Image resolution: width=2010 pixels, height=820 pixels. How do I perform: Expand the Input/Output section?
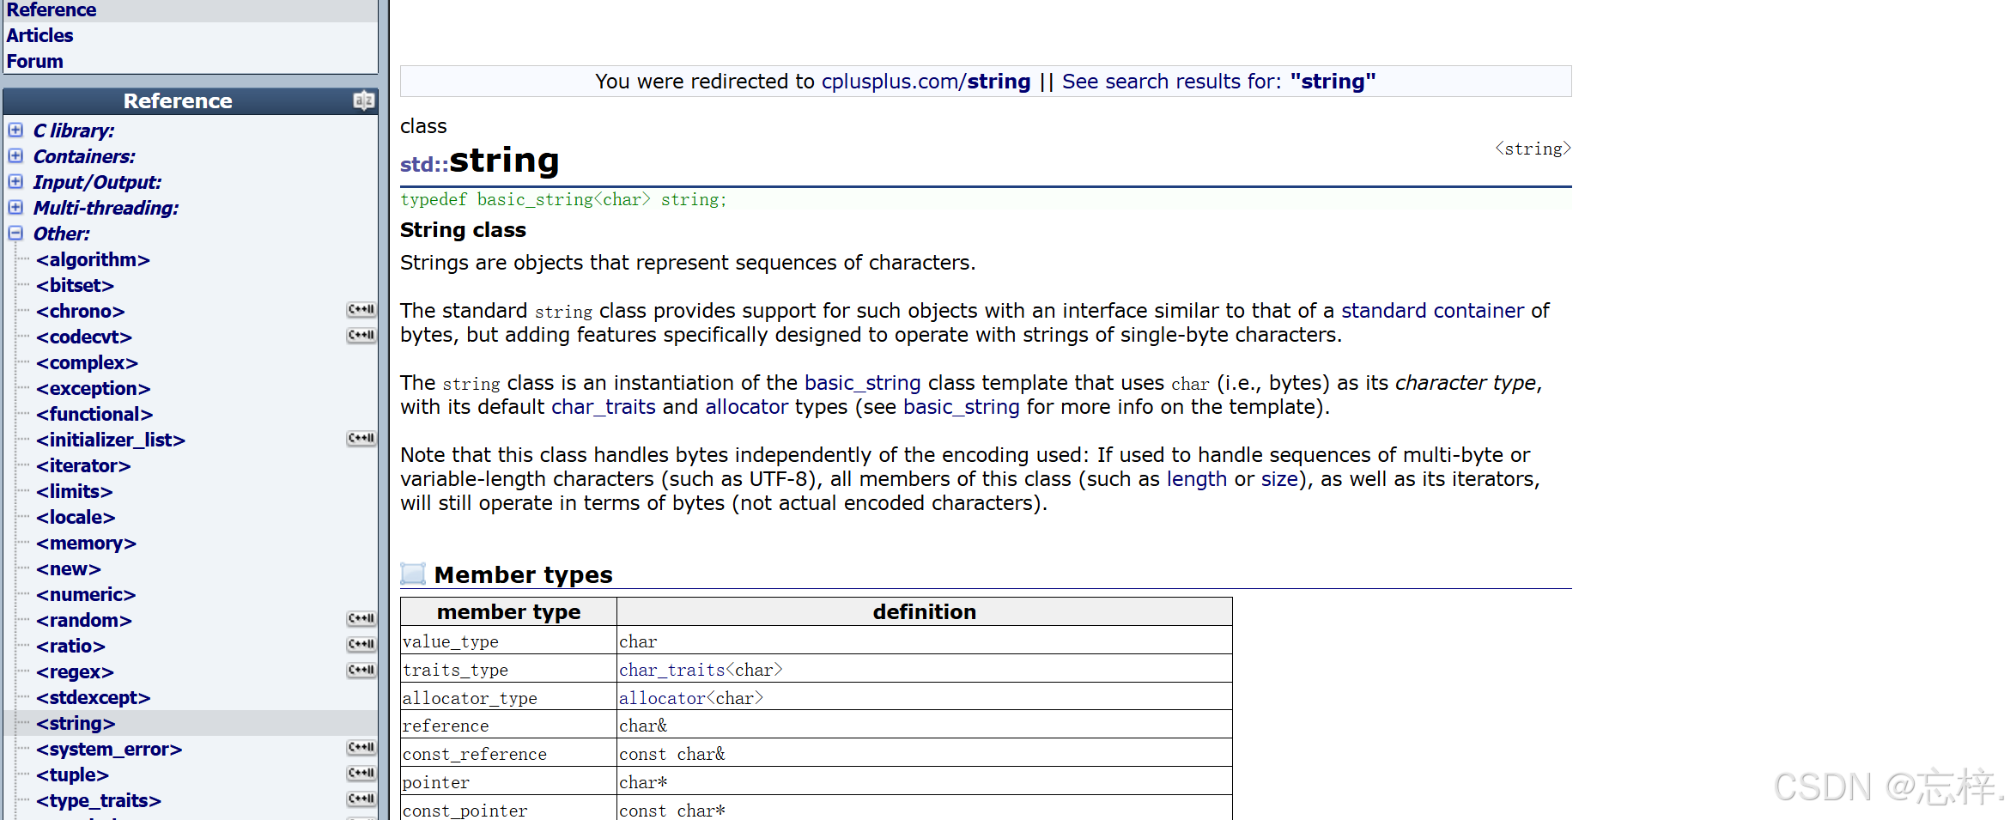pyautogui.click(x=15, y=182)
